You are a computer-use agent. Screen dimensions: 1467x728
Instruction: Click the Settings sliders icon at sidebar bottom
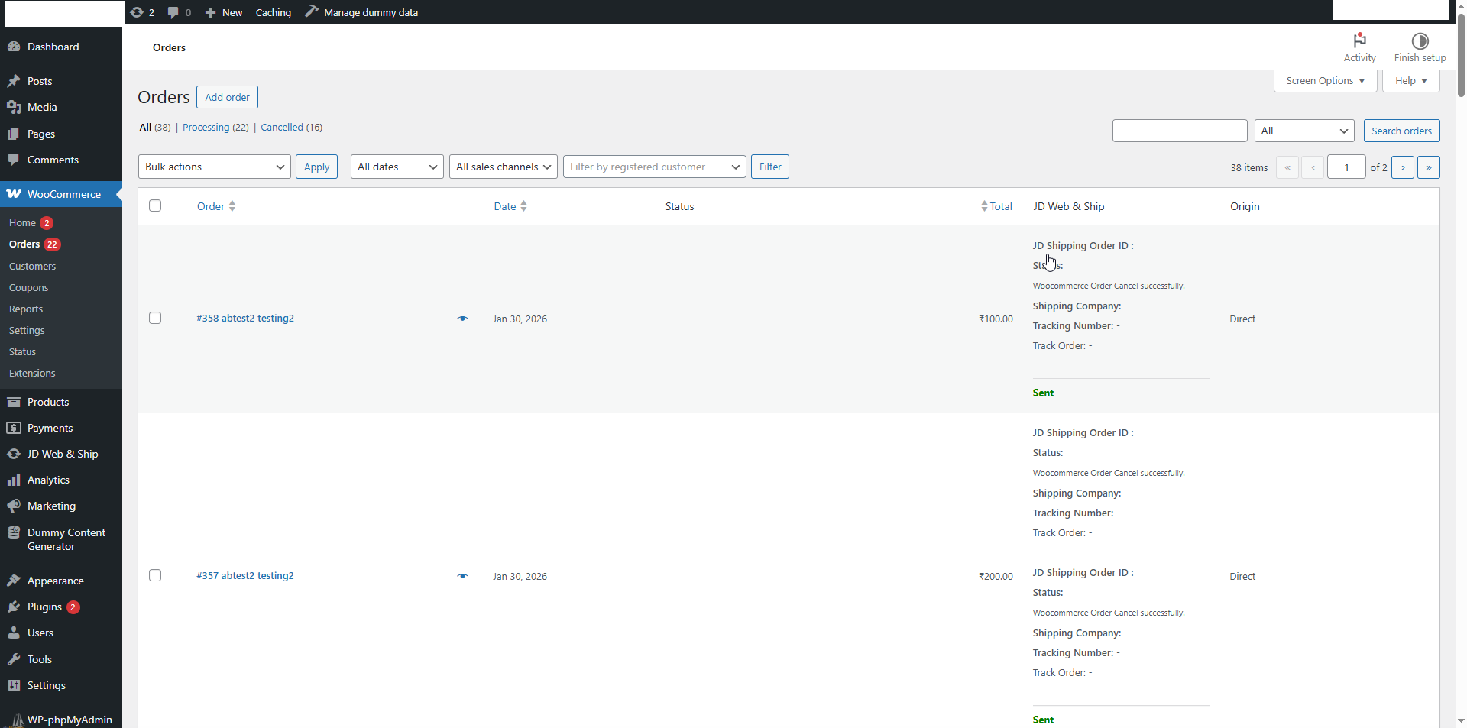click(x=14, y=685)
